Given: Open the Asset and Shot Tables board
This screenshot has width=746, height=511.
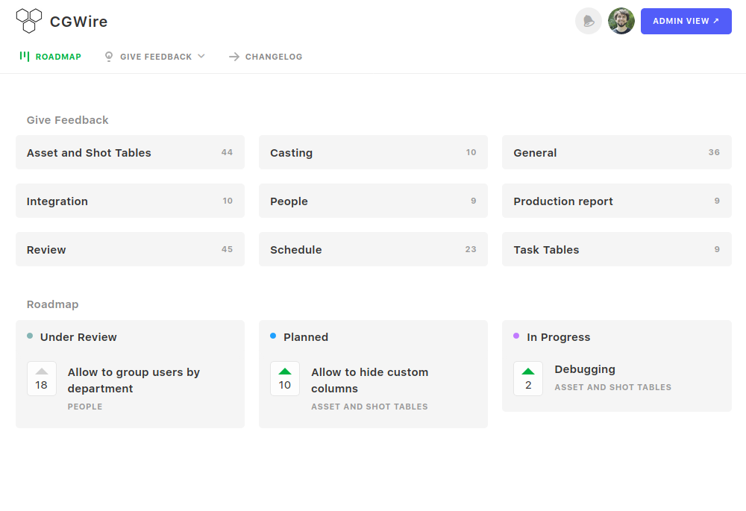Looking at the screenshot, I should [x=130, y=152].
